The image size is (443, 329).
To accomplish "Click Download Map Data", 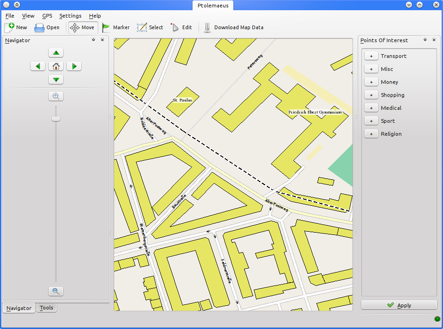I will pyautogui.click(x=233, y=27).
